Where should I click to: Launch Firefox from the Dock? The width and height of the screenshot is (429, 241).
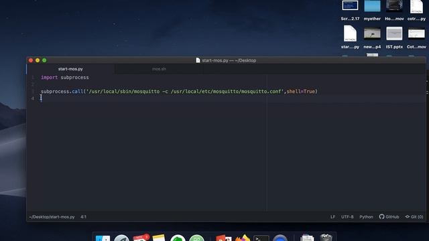pos(243,238)
